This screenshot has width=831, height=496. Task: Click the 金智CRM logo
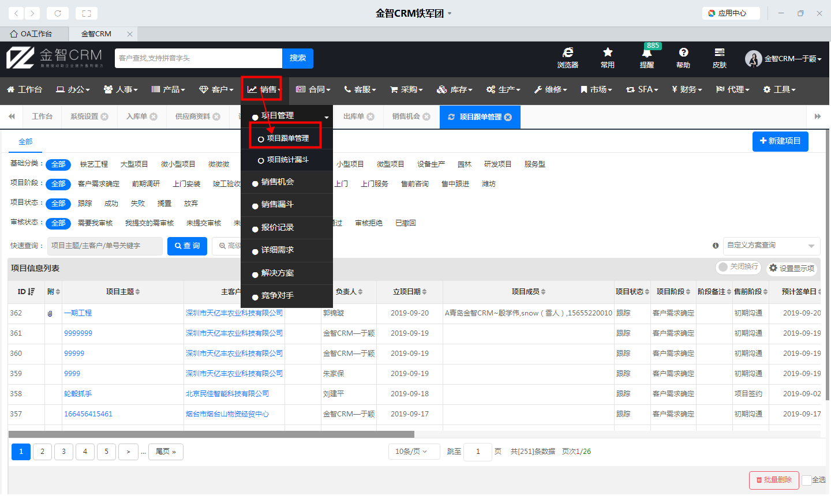55,58
